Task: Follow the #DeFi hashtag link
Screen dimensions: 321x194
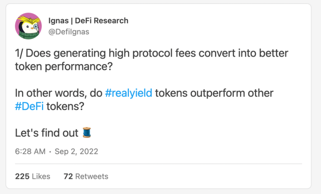Action: pyautogui.click(x=29, y=106)
